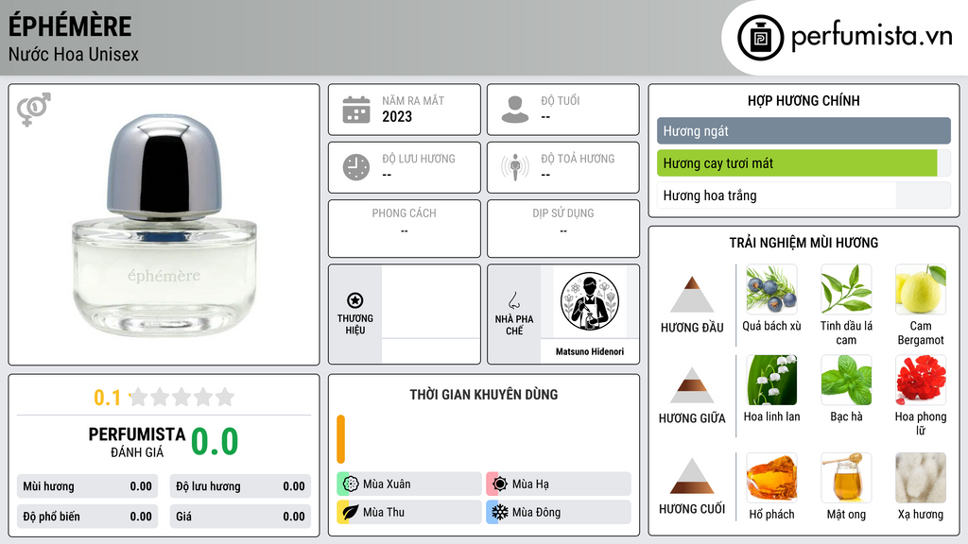968x544 pixels.
Task: Click the Dịp sử dụng occasion box
Action: tap(563, 229)
